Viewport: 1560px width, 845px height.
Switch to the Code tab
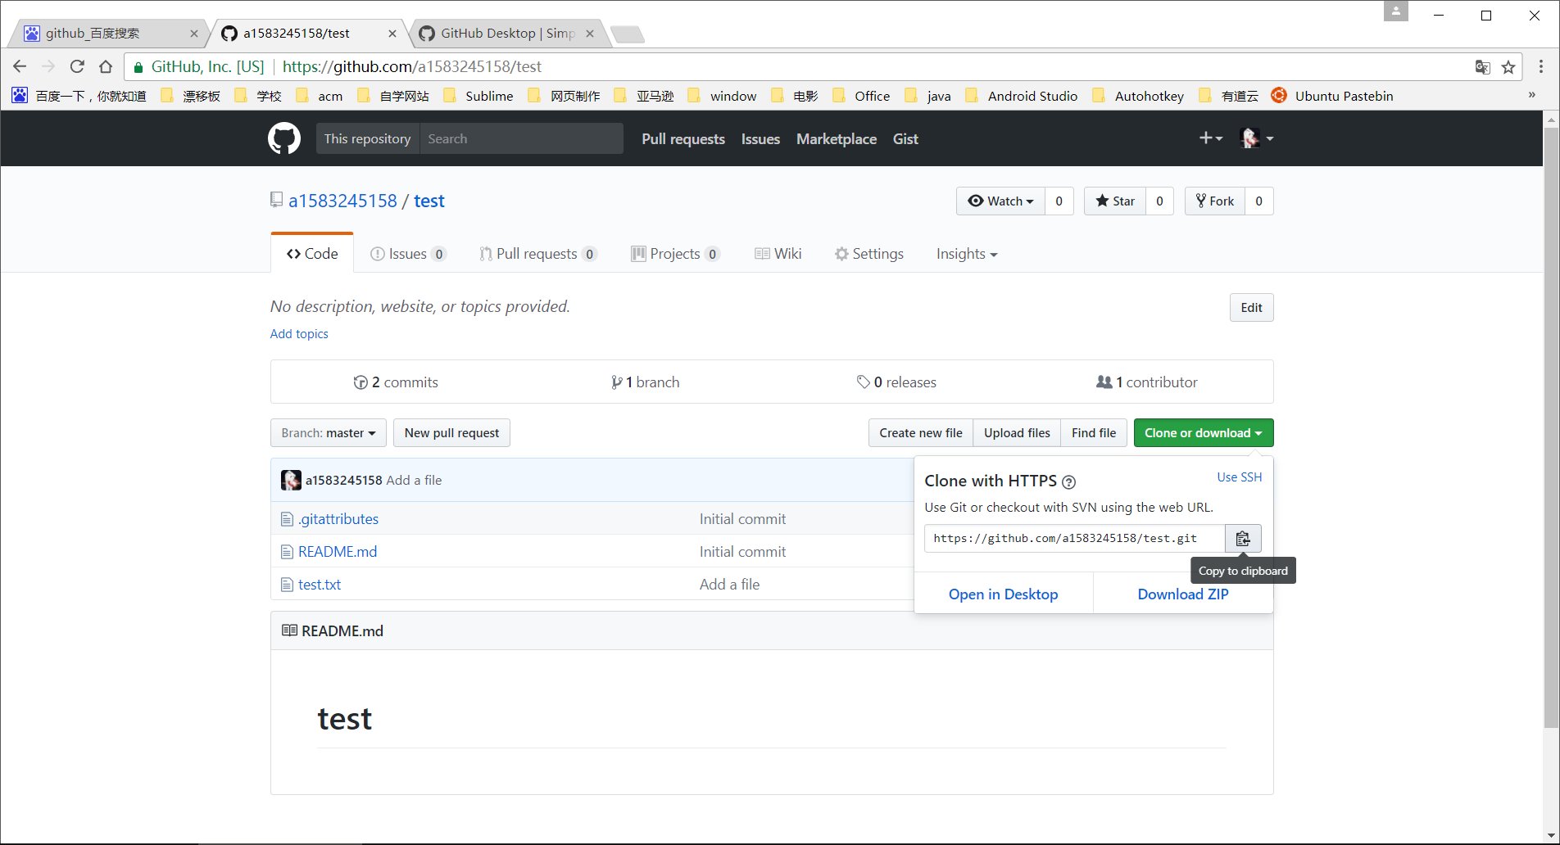point(312,254)
